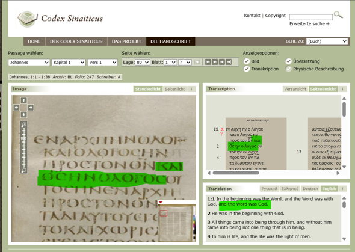Pan image down with the down arrow
This screenshot has width=355, height=252.
[x=23, y=114]
